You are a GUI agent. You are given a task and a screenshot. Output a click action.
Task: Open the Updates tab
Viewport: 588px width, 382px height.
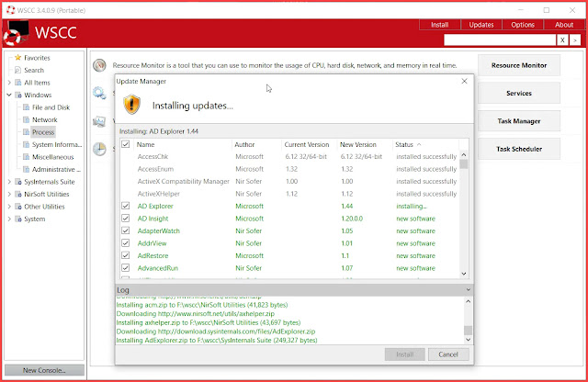pyautogui.click(x=481, y=25)
